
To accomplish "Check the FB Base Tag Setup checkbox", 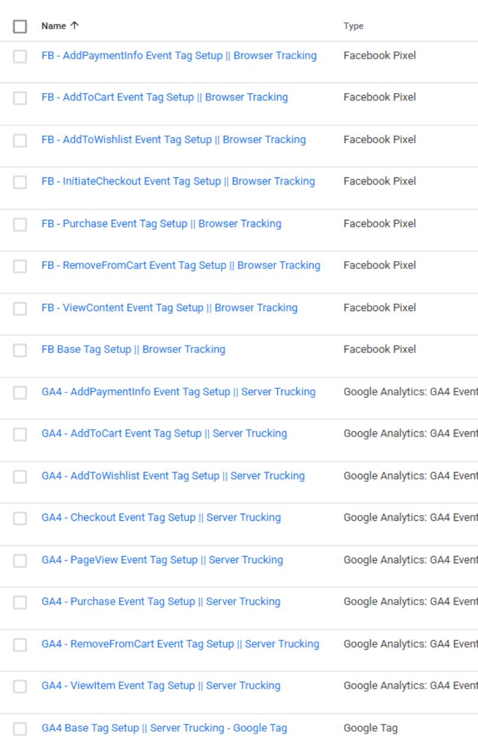I will (x=20, y=350).
